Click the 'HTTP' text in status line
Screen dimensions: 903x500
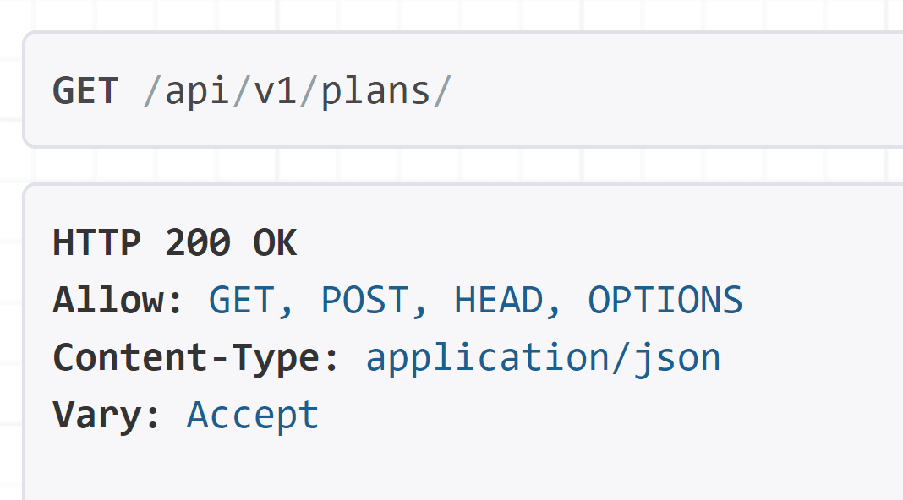(96, 244)
